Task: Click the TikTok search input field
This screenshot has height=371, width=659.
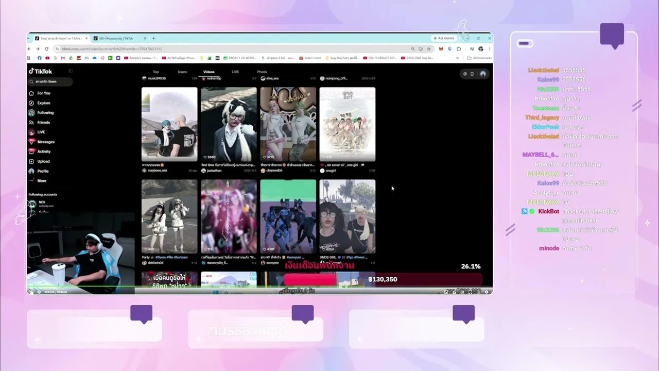Action: [50, 81]
